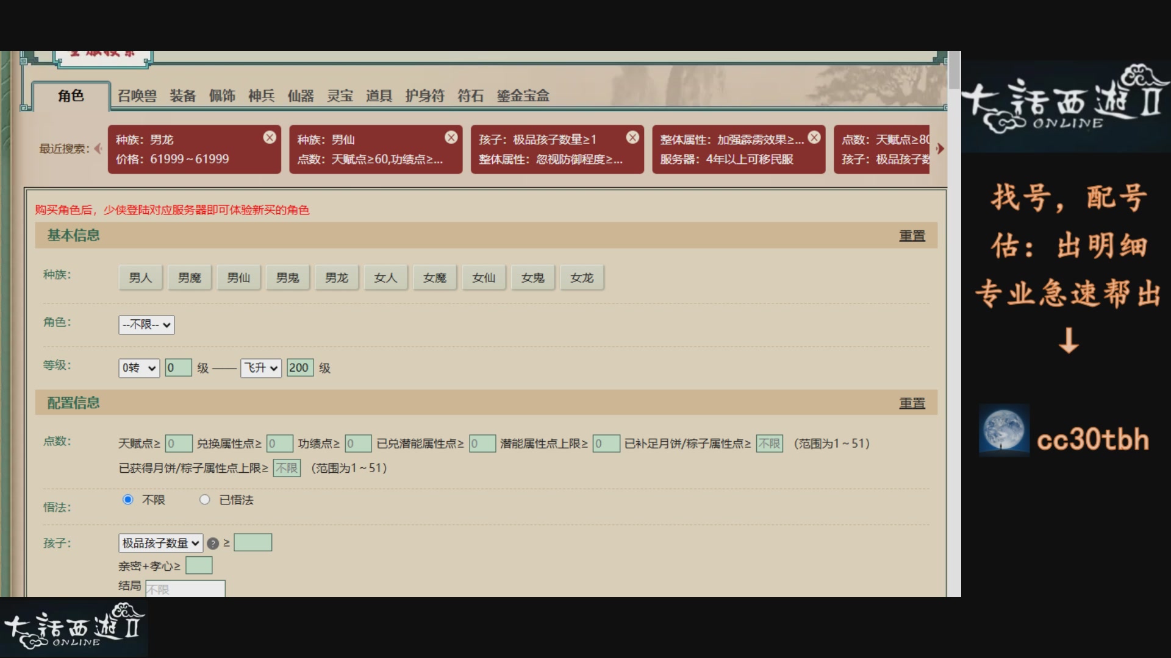Remove the 极品孩子数量≥1 recent search card
Screen dimensions: 1171x658
coord(633,138)
